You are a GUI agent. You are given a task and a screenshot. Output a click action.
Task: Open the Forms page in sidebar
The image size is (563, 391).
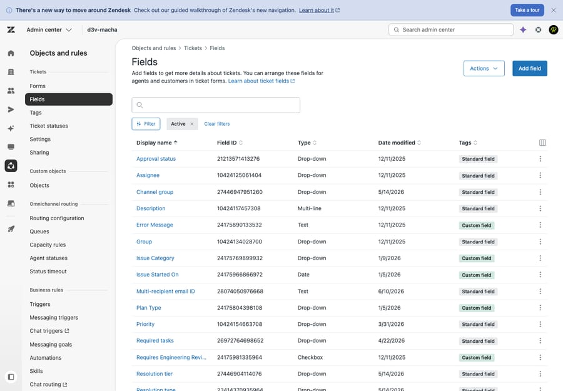coord(38,86)
